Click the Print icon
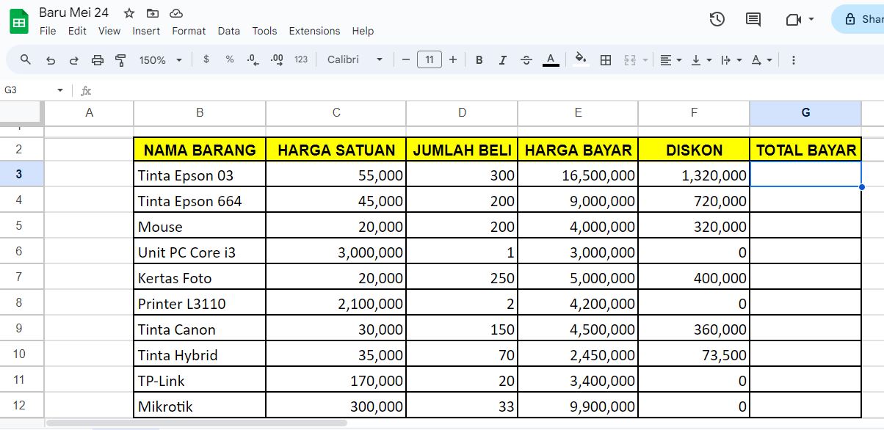 [98, 60]
